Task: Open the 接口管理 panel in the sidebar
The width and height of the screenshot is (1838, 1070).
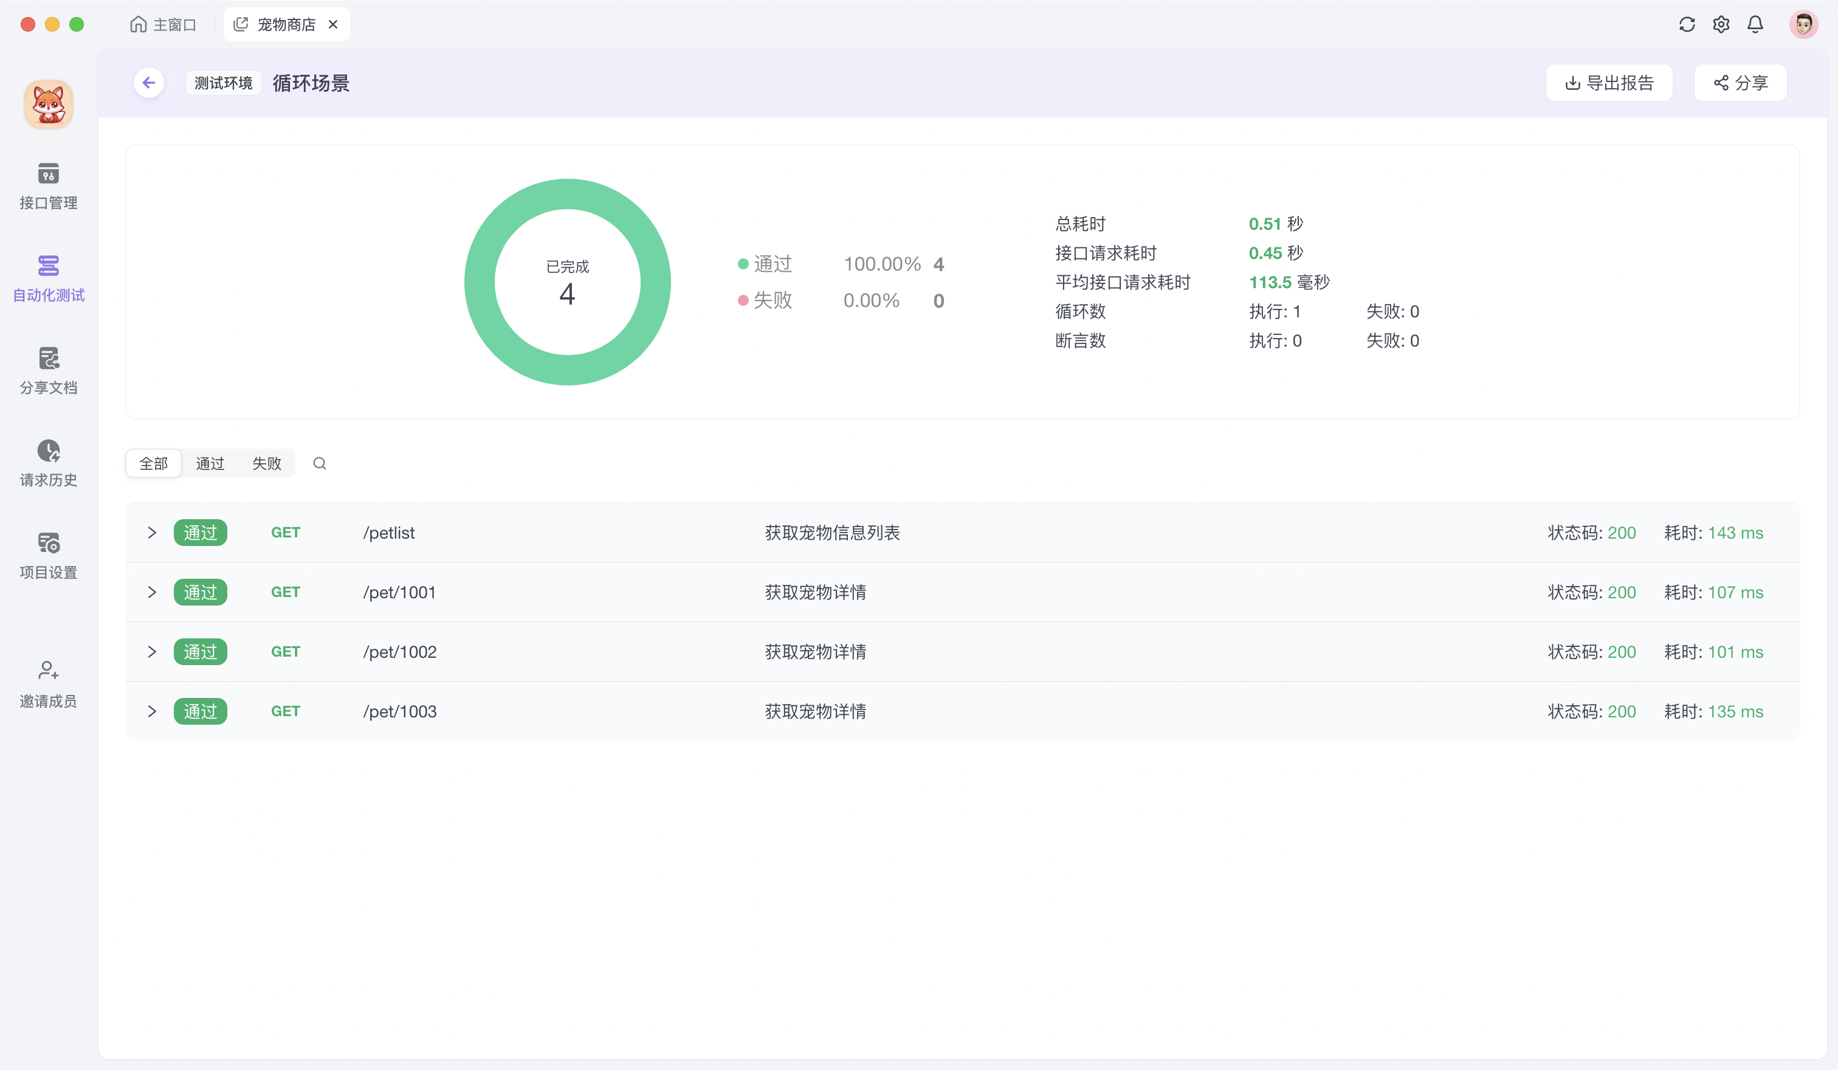Action: (x=48, y=187)
